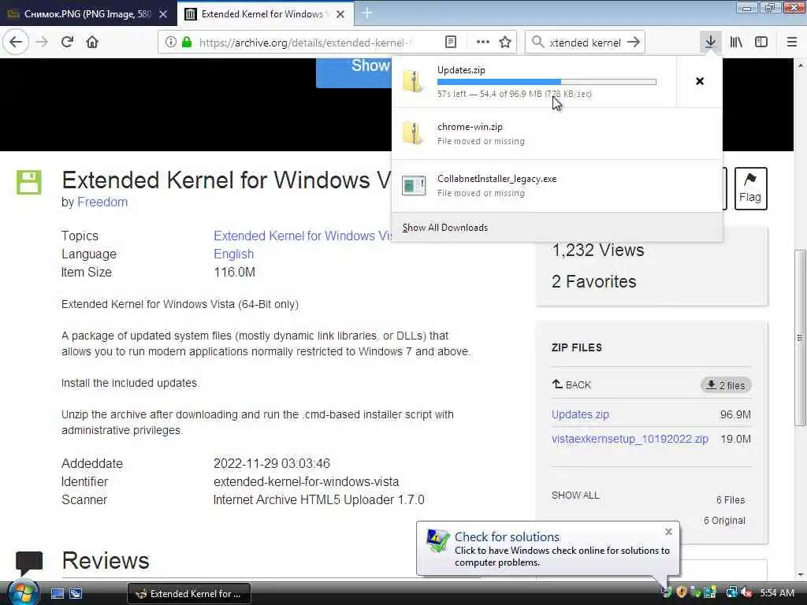
Task: Close the Extended Kernel tab
Action: pos(340,14)
